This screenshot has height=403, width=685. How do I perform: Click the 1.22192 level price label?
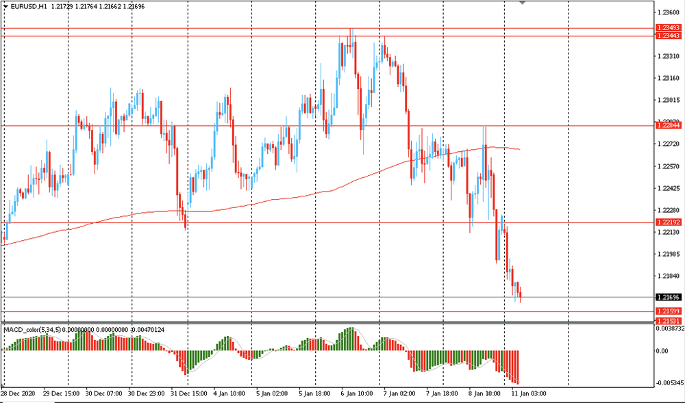click(668, 222)
